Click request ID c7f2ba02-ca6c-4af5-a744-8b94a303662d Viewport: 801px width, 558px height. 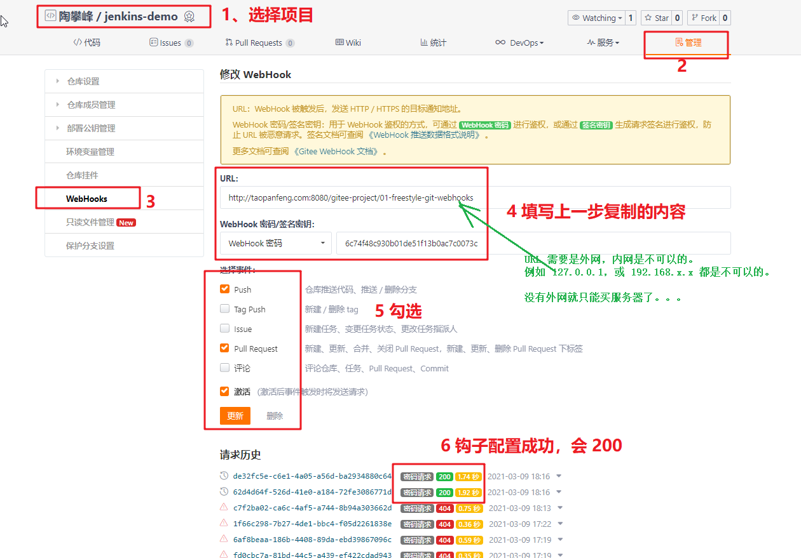tap(312, 508)
